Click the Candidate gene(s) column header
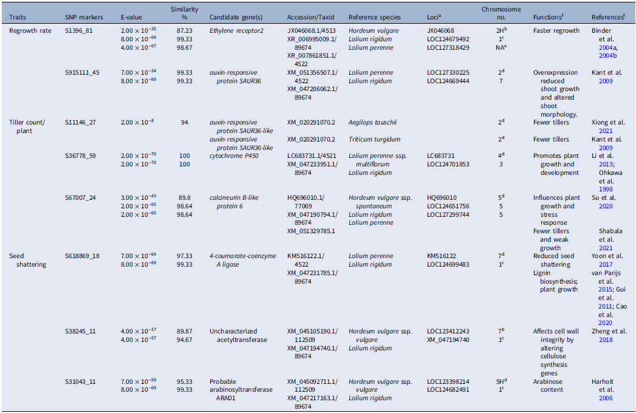 [x=236, y=17]
